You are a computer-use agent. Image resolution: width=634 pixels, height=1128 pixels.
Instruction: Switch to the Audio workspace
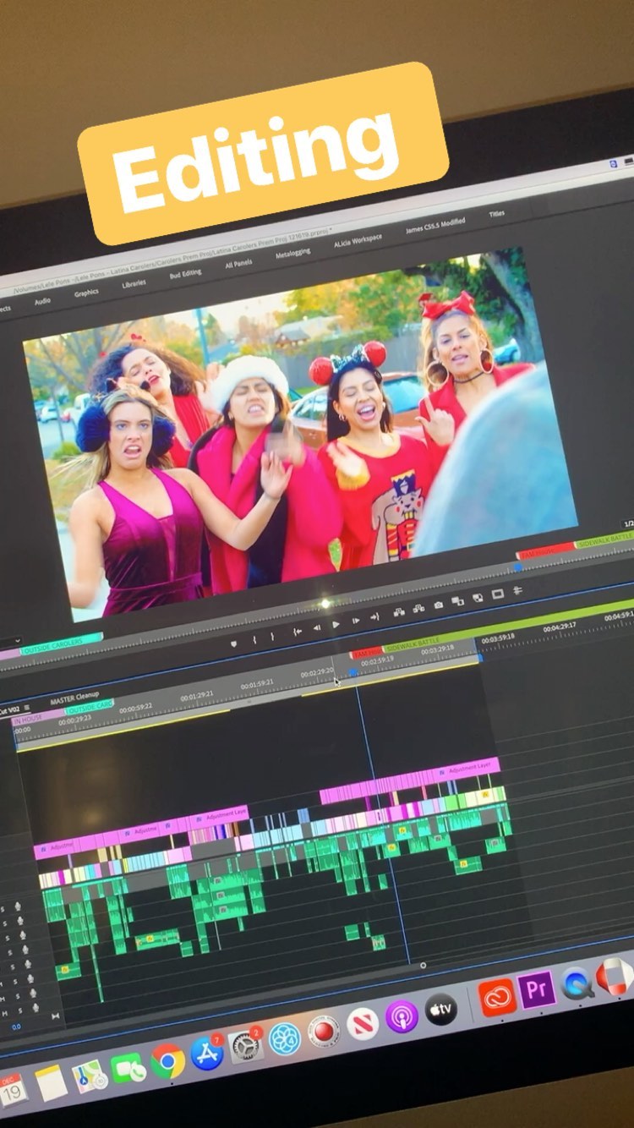coord(42,301)
